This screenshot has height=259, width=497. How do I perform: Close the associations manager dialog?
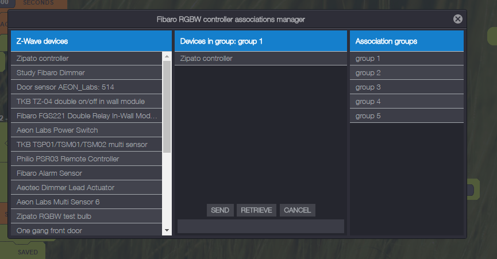[457, 19]
